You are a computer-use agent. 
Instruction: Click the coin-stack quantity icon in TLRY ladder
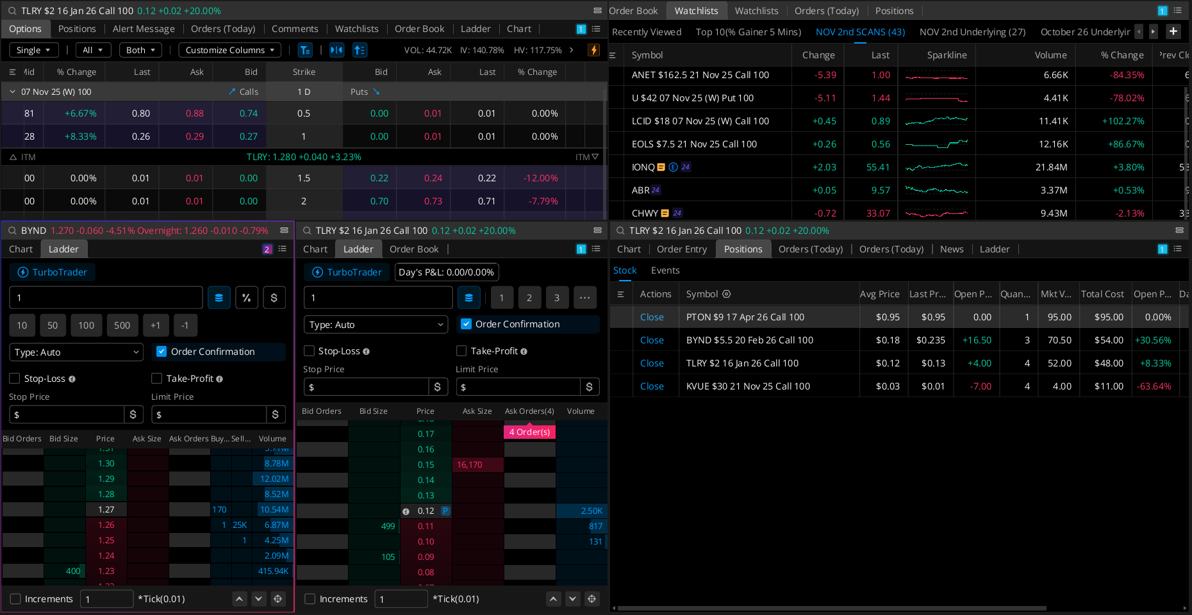tap(468, 298)
